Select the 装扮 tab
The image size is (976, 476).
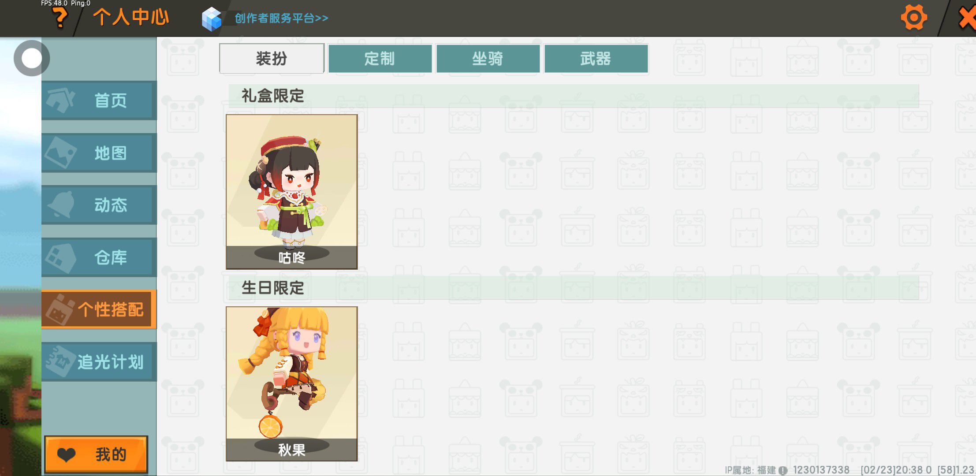[272, 58]
